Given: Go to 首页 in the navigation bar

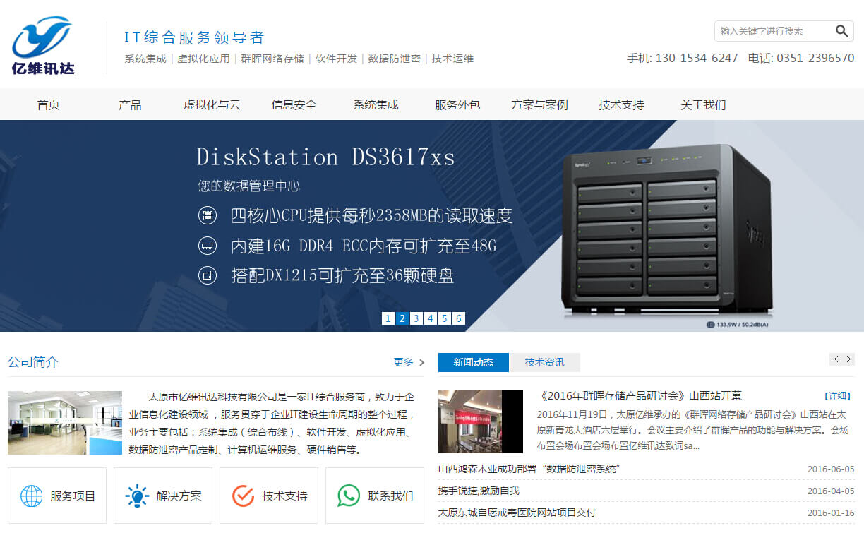Looking at the screenshot, I should (49, 104).
